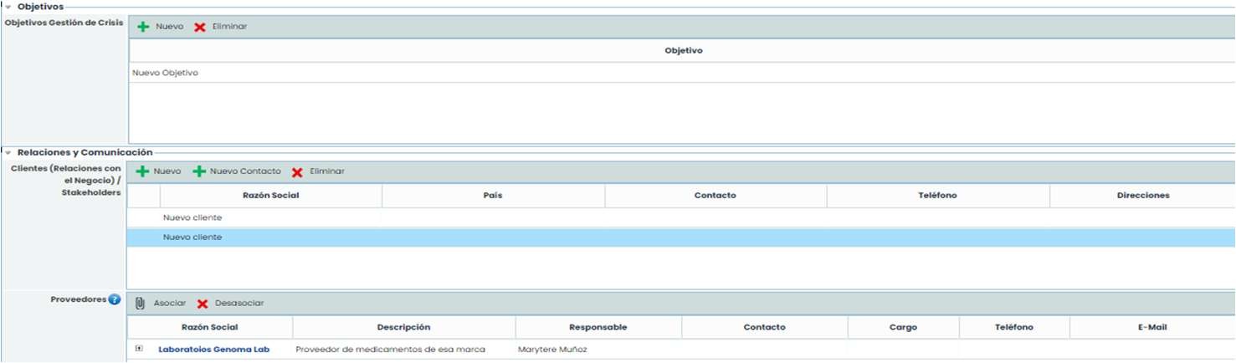
Task: Click the País column header
Action: (492, 196)
